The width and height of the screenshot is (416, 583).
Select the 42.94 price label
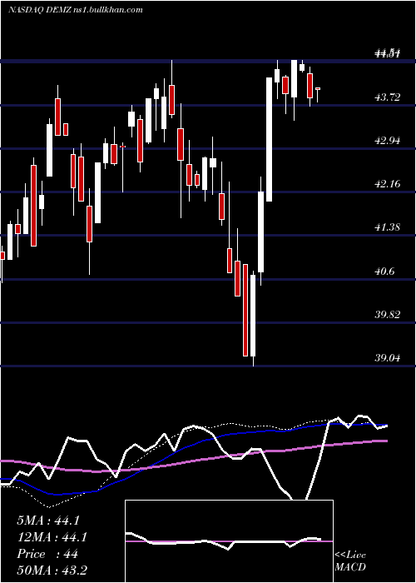388,141
